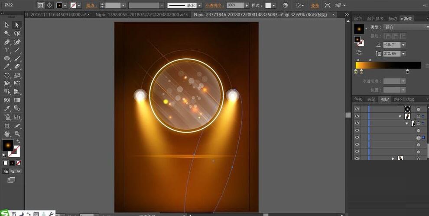Select the Free Transform tool

pos(17,83)
